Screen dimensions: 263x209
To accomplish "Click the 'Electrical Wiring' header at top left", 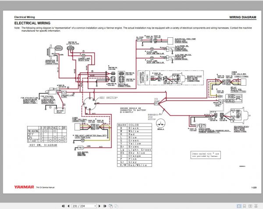I will (x=25, y=17).
